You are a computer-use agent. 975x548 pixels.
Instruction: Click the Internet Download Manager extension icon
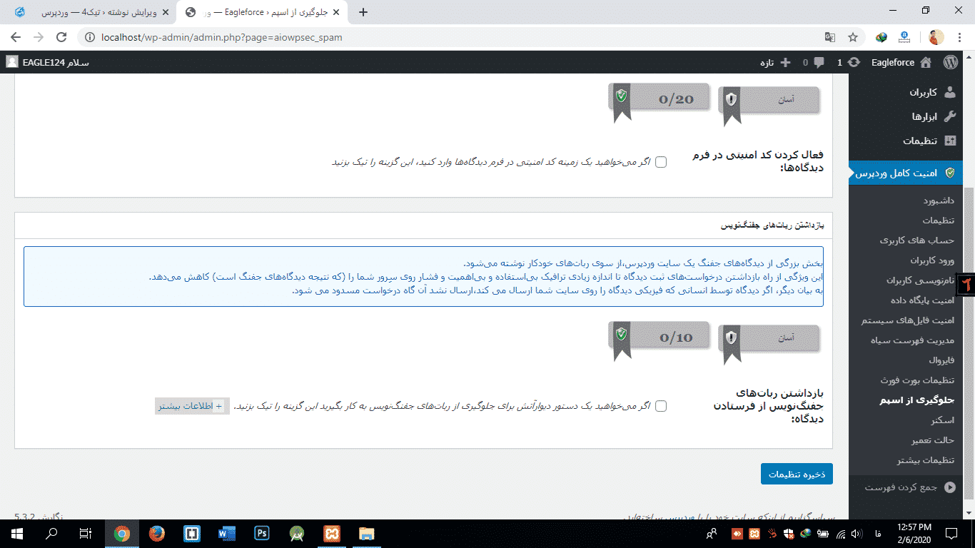tap(882, 37)
